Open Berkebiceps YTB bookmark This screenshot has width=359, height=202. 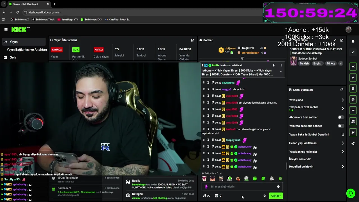68,20
